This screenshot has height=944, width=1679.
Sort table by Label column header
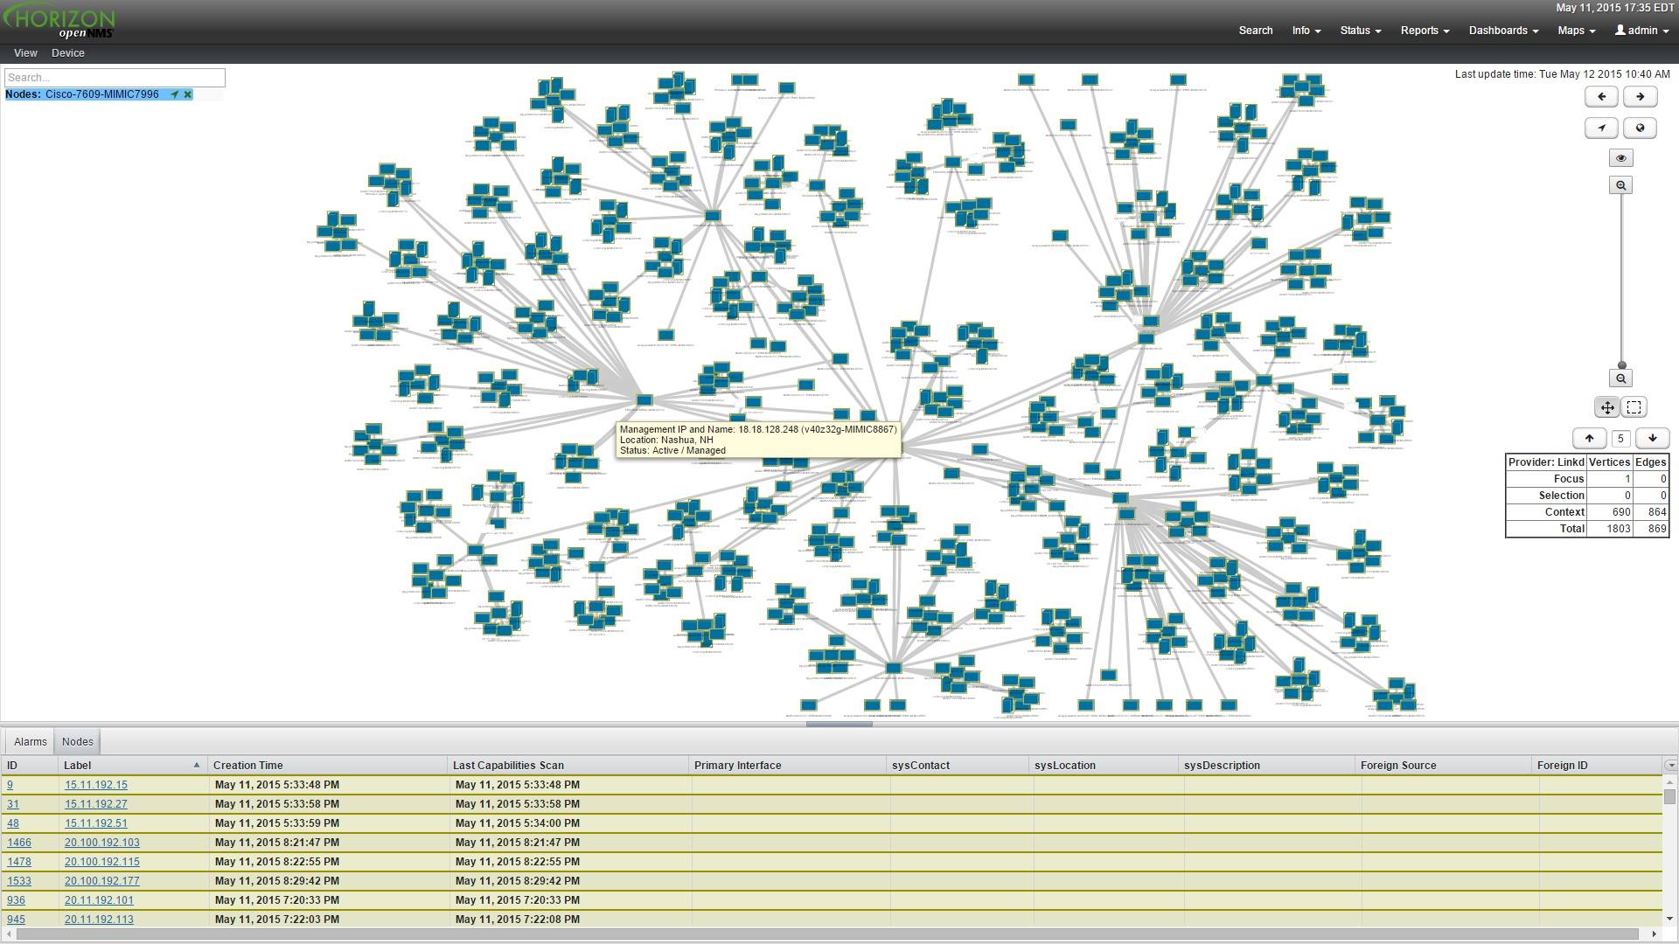point(132,766)
